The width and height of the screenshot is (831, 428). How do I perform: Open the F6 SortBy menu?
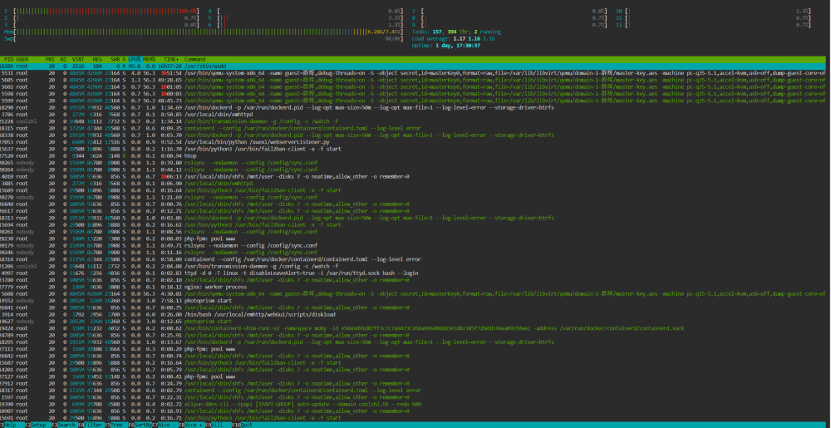(x=140, y=425)
